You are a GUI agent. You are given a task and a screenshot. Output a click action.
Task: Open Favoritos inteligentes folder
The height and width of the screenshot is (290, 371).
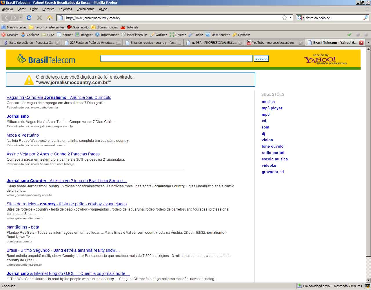tap(47, 27)
